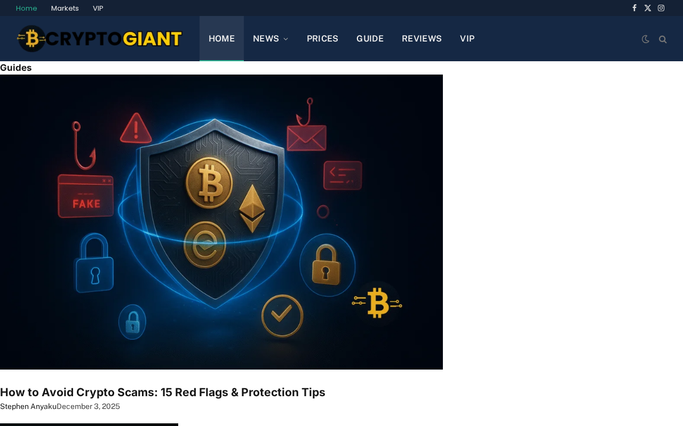The image size is (683, 426).
Task: Select HOME in the main navigation
Action: [221, 38]
